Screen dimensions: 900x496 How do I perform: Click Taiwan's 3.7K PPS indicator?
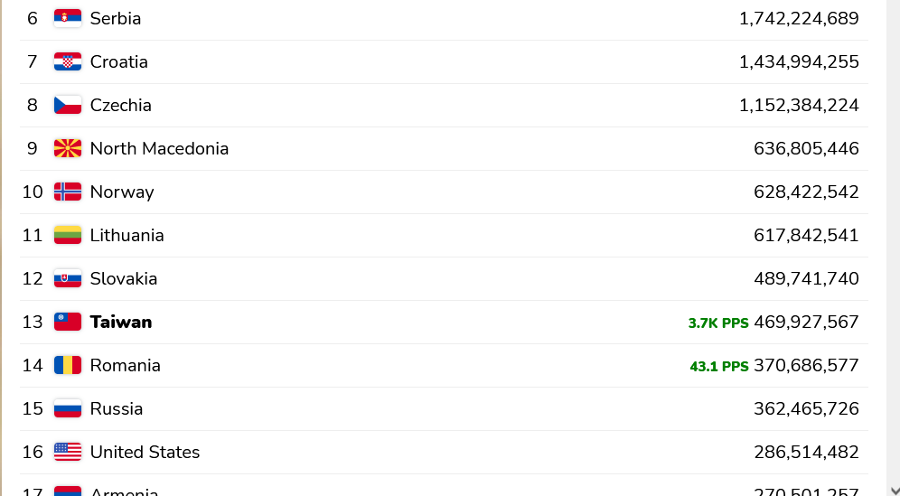(718, 323)
